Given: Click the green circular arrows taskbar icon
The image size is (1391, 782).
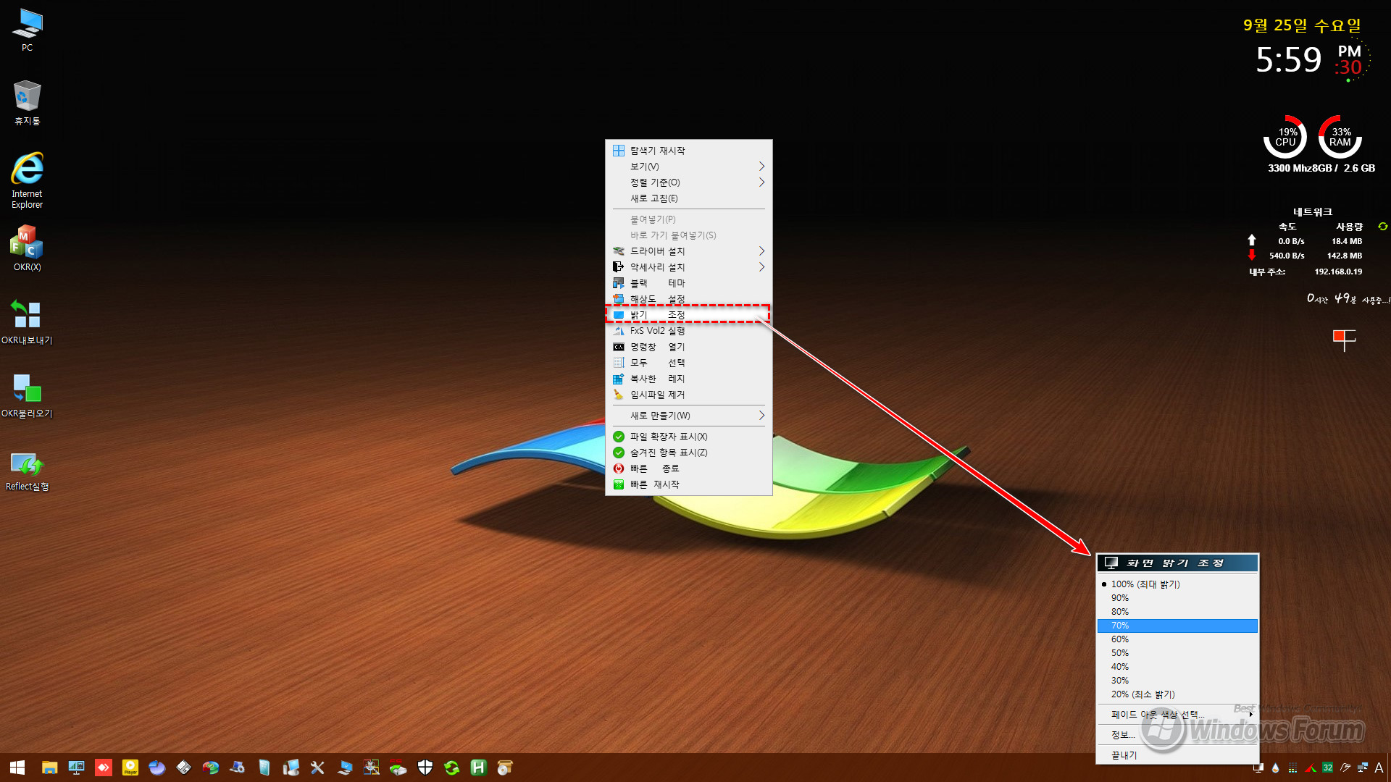Looking at the screenshot, I should pyautogui.click(x=452, y=768).
